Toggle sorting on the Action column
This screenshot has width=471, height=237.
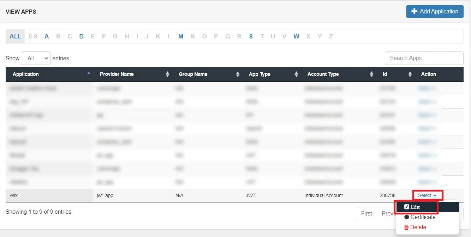428,74
